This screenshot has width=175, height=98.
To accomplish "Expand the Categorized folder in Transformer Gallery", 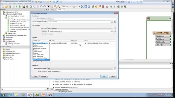I will 2,51.
